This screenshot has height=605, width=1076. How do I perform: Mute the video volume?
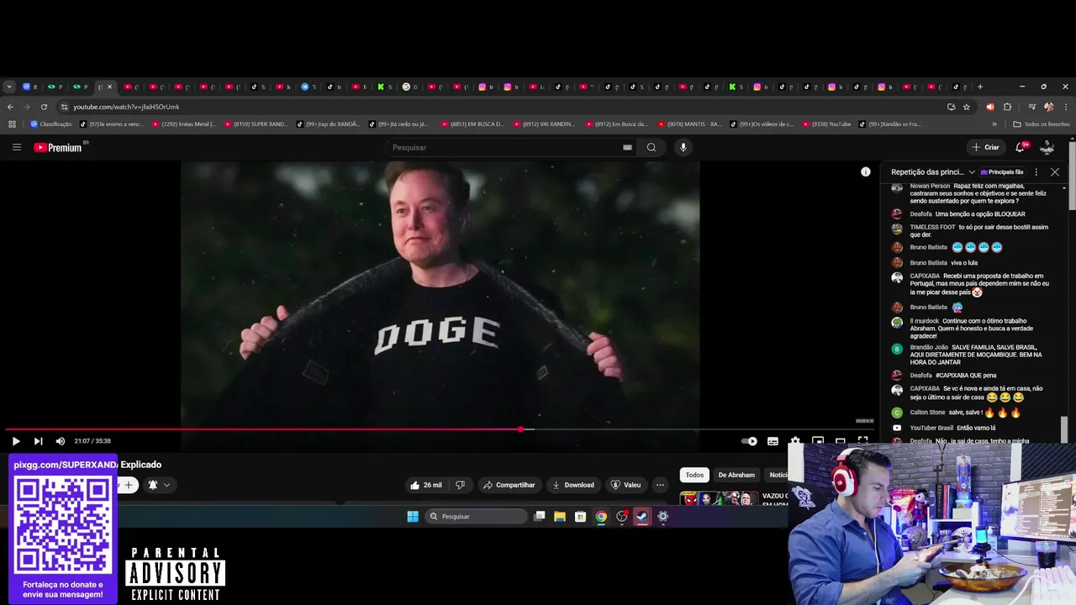point(61,441)
